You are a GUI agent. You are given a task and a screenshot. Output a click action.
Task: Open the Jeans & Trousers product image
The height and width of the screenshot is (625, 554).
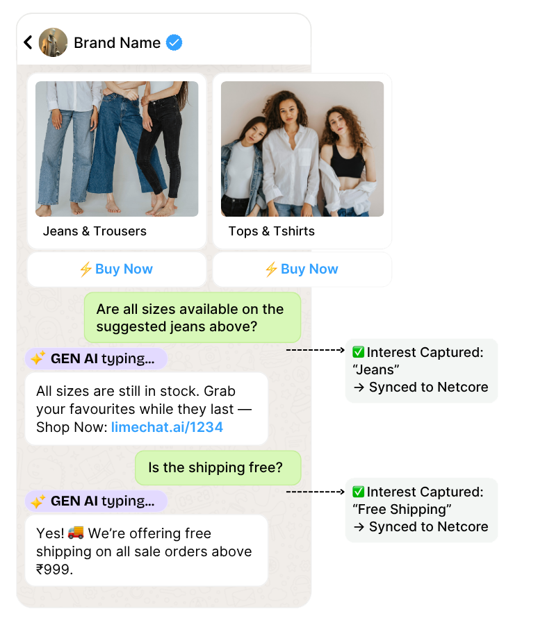[117, 149]
